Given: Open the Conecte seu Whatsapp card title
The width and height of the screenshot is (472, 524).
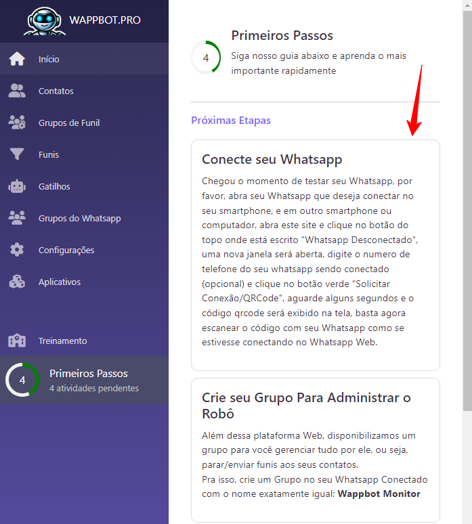Looking at the screenshot, I should [x=272, y=159].
